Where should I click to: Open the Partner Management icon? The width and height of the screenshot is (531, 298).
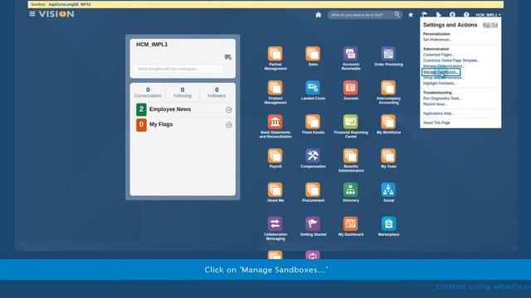click(x=275, y=54)
